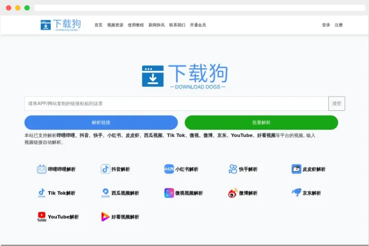Screen dimensions: 369x246
Task: Open 小红书解析 link
Action: 187,169
